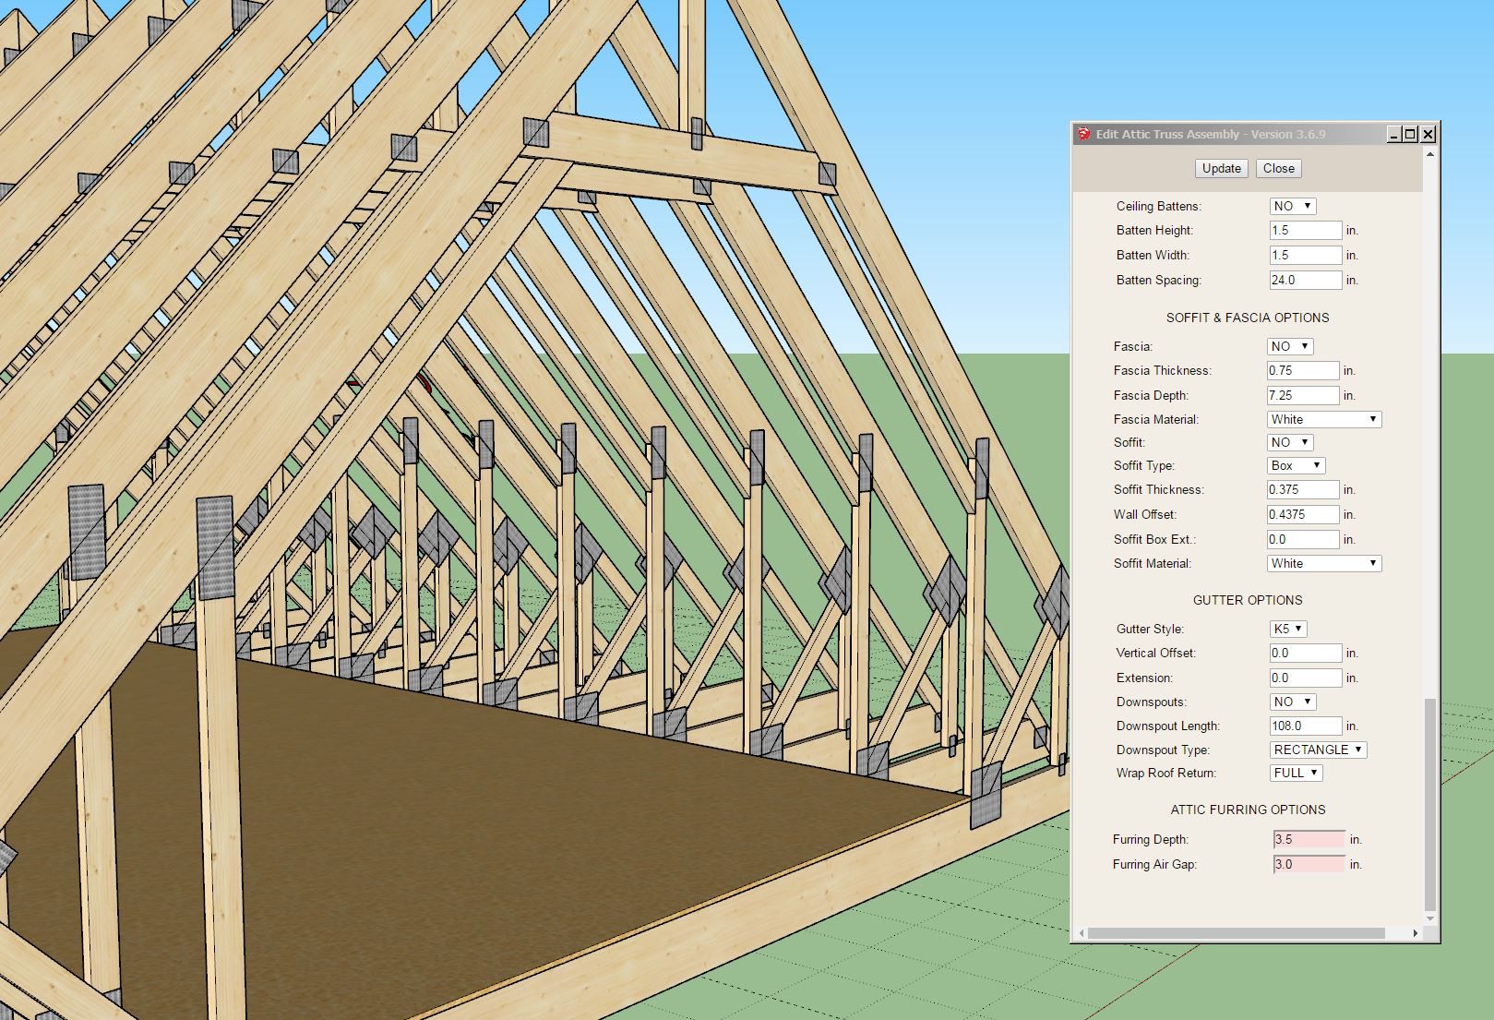This screenshot has height=1020, width=1494.
Task: Open the Fascia dropdown
Action: click(1289, 346)
